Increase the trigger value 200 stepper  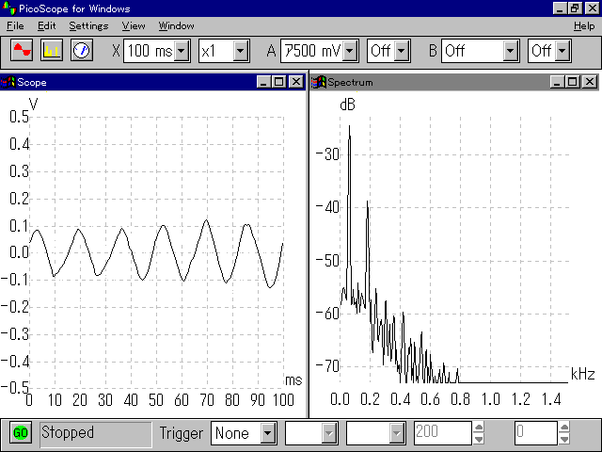click(479, 428)
